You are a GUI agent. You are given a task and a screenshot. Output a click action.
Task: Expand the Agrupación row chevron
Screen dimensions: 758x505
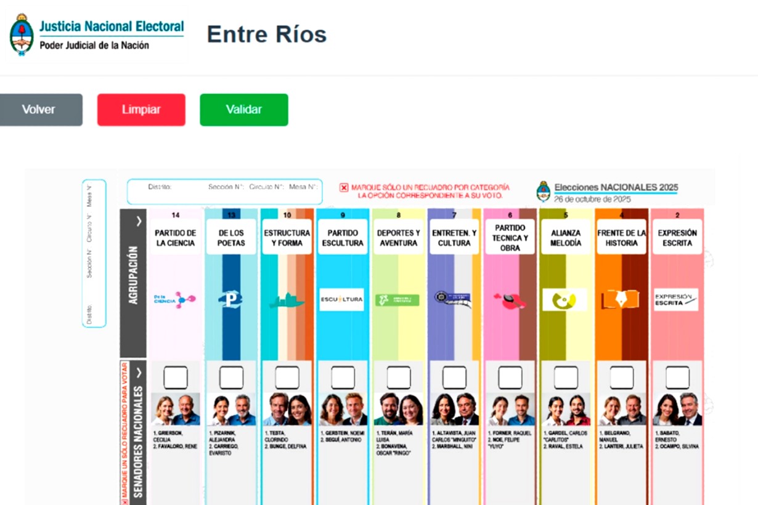(139, 221)
